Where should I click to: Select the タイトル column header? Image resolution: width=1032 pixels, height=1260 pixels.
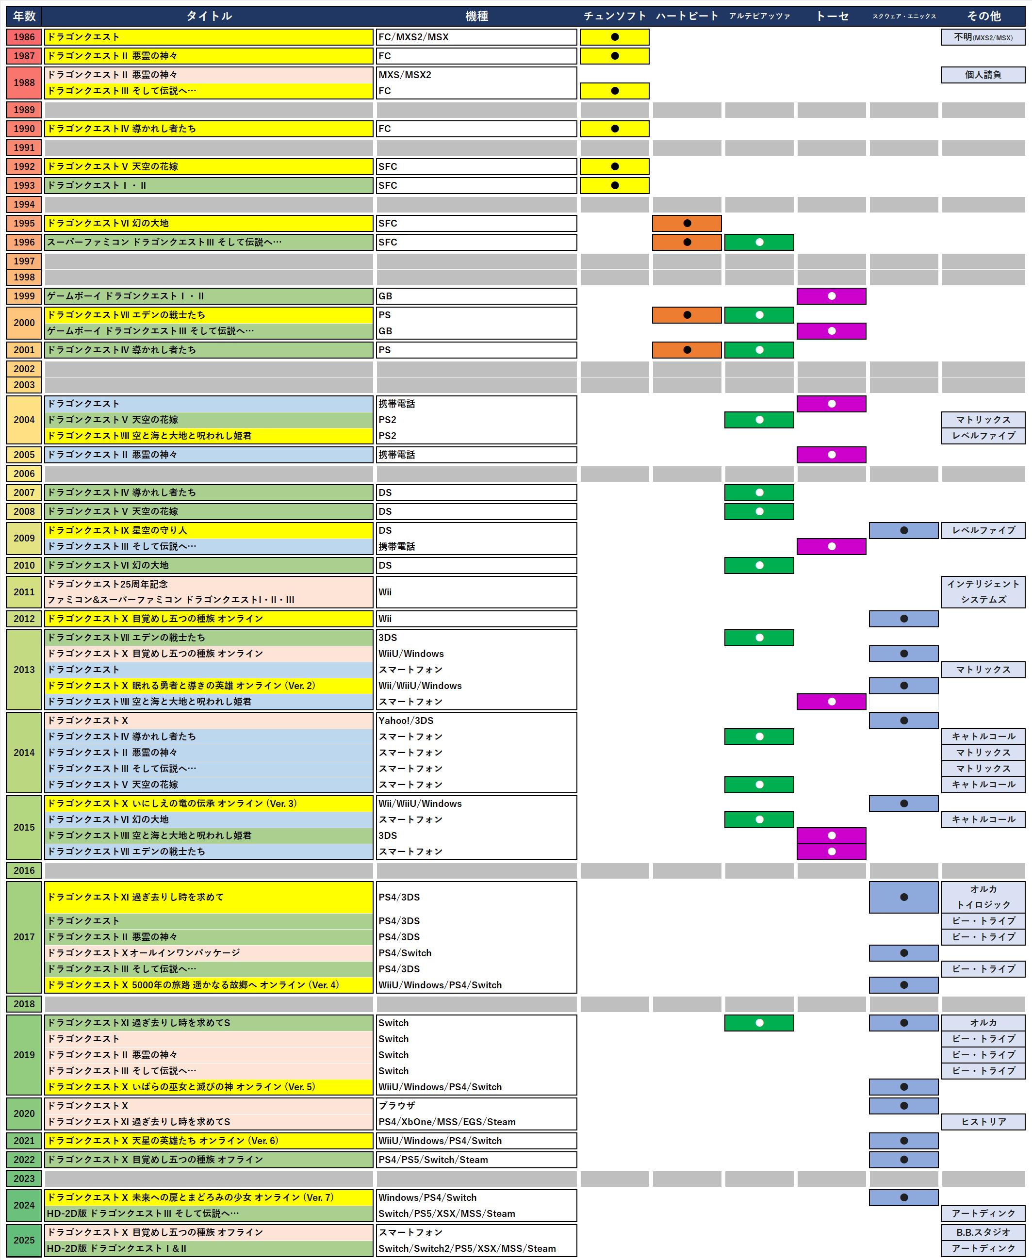point(209,16)
